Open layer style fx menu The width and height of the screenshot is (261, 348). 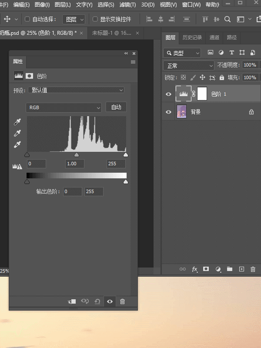tap(194, 269)
